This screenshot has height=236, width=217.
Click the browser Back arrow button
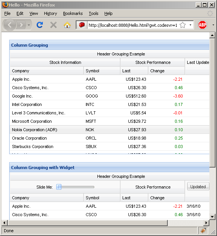(x=10, y=25)
